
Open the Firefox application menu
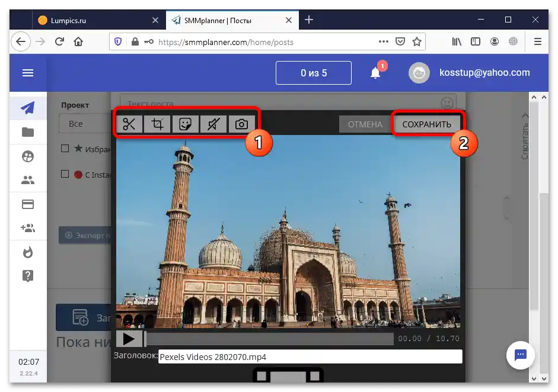(x=538, y=41)
